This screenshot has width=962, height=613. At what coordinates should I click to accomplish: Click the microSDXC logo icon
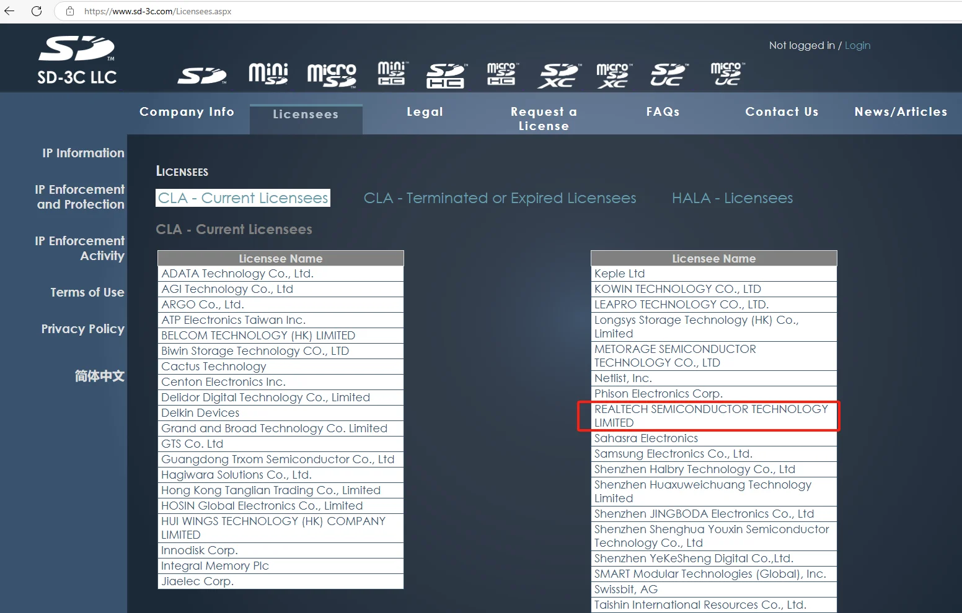pyautogui.click(x=614, y=76)
